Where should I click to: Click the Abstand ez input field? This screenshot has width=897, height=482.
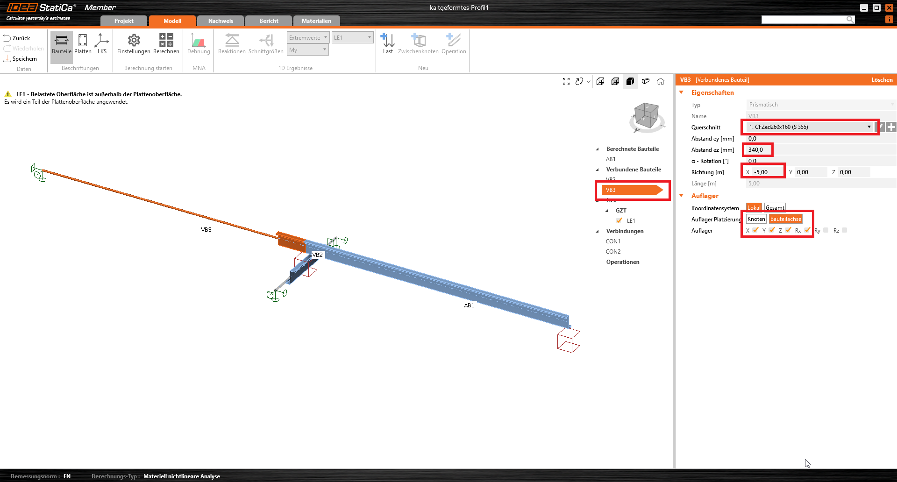click(x=757, y=150)
